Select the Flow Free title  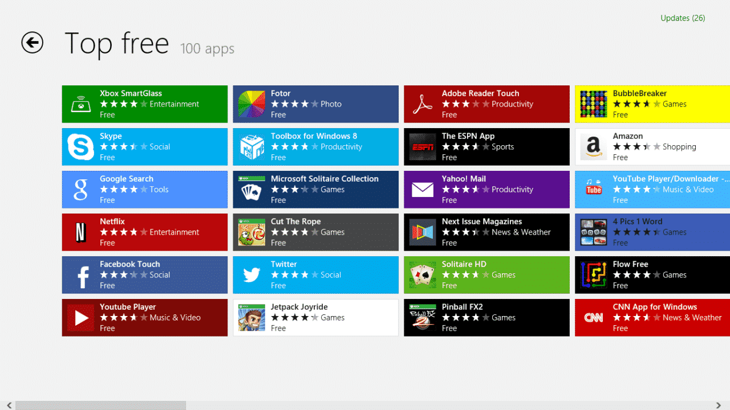[x=631, y=264]
